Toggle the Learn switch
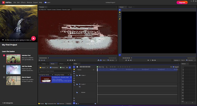This screenshot has width=197, height=106. pyautogui.click(x=45, y=2)
